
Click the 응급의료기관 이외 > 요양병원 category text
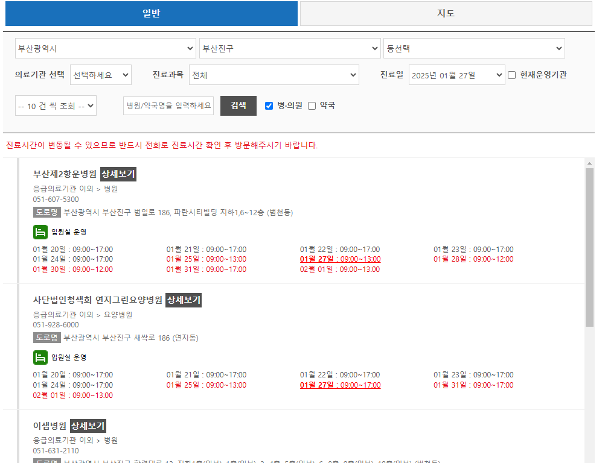click(x=83, y=315)
